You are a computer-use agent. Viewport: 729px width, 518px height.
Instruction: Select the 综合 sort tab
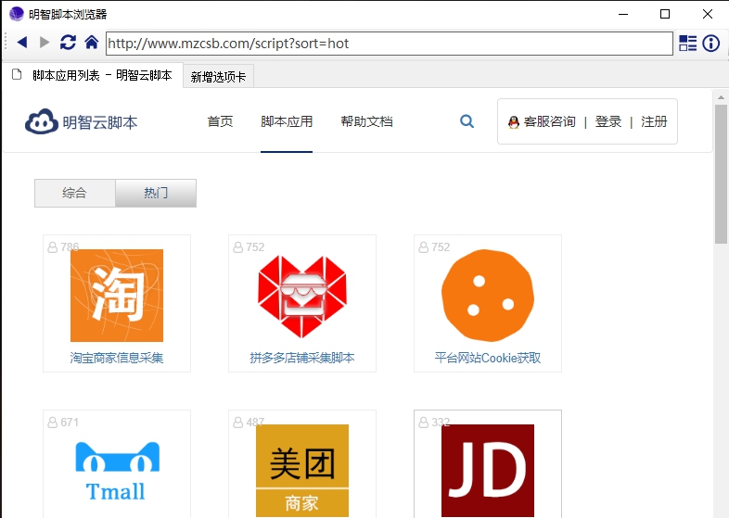click(x=75, y=193)
